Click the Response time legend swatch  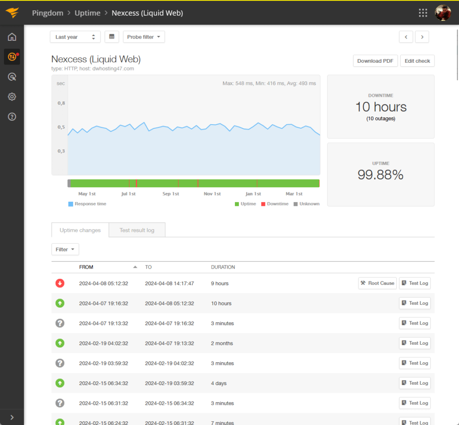pos(70,204)
